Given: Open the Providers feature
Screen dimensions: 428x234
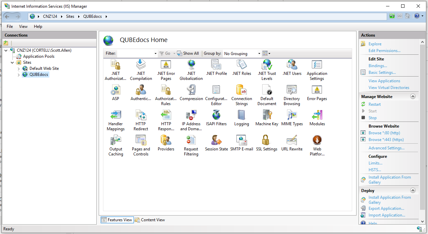Looking at the screenshot, I should (x=166, y=143).
